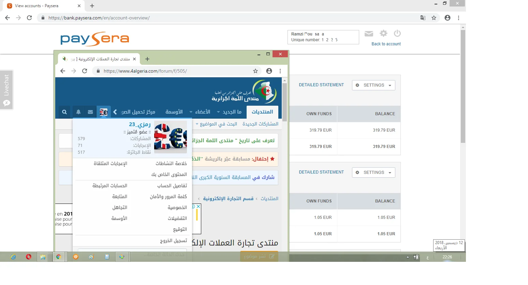
Task: Open the first DETAILED STATEMENT link
Action: tap(321, 85)
